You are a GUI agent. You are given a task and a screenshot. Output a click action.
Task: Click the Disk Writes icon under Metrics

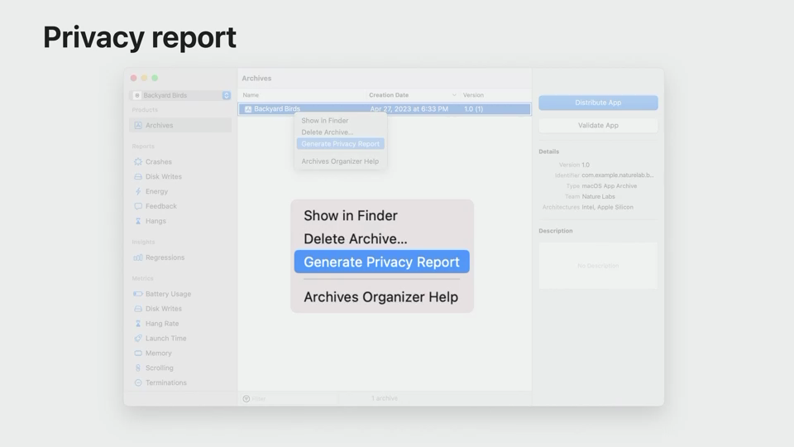tap(138, 308)
